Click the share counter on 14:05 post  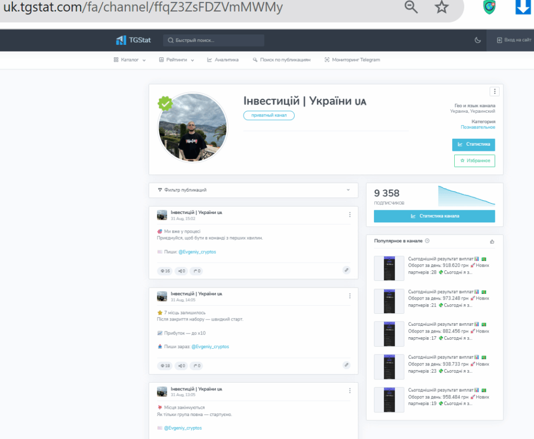(x=181, y=366)
